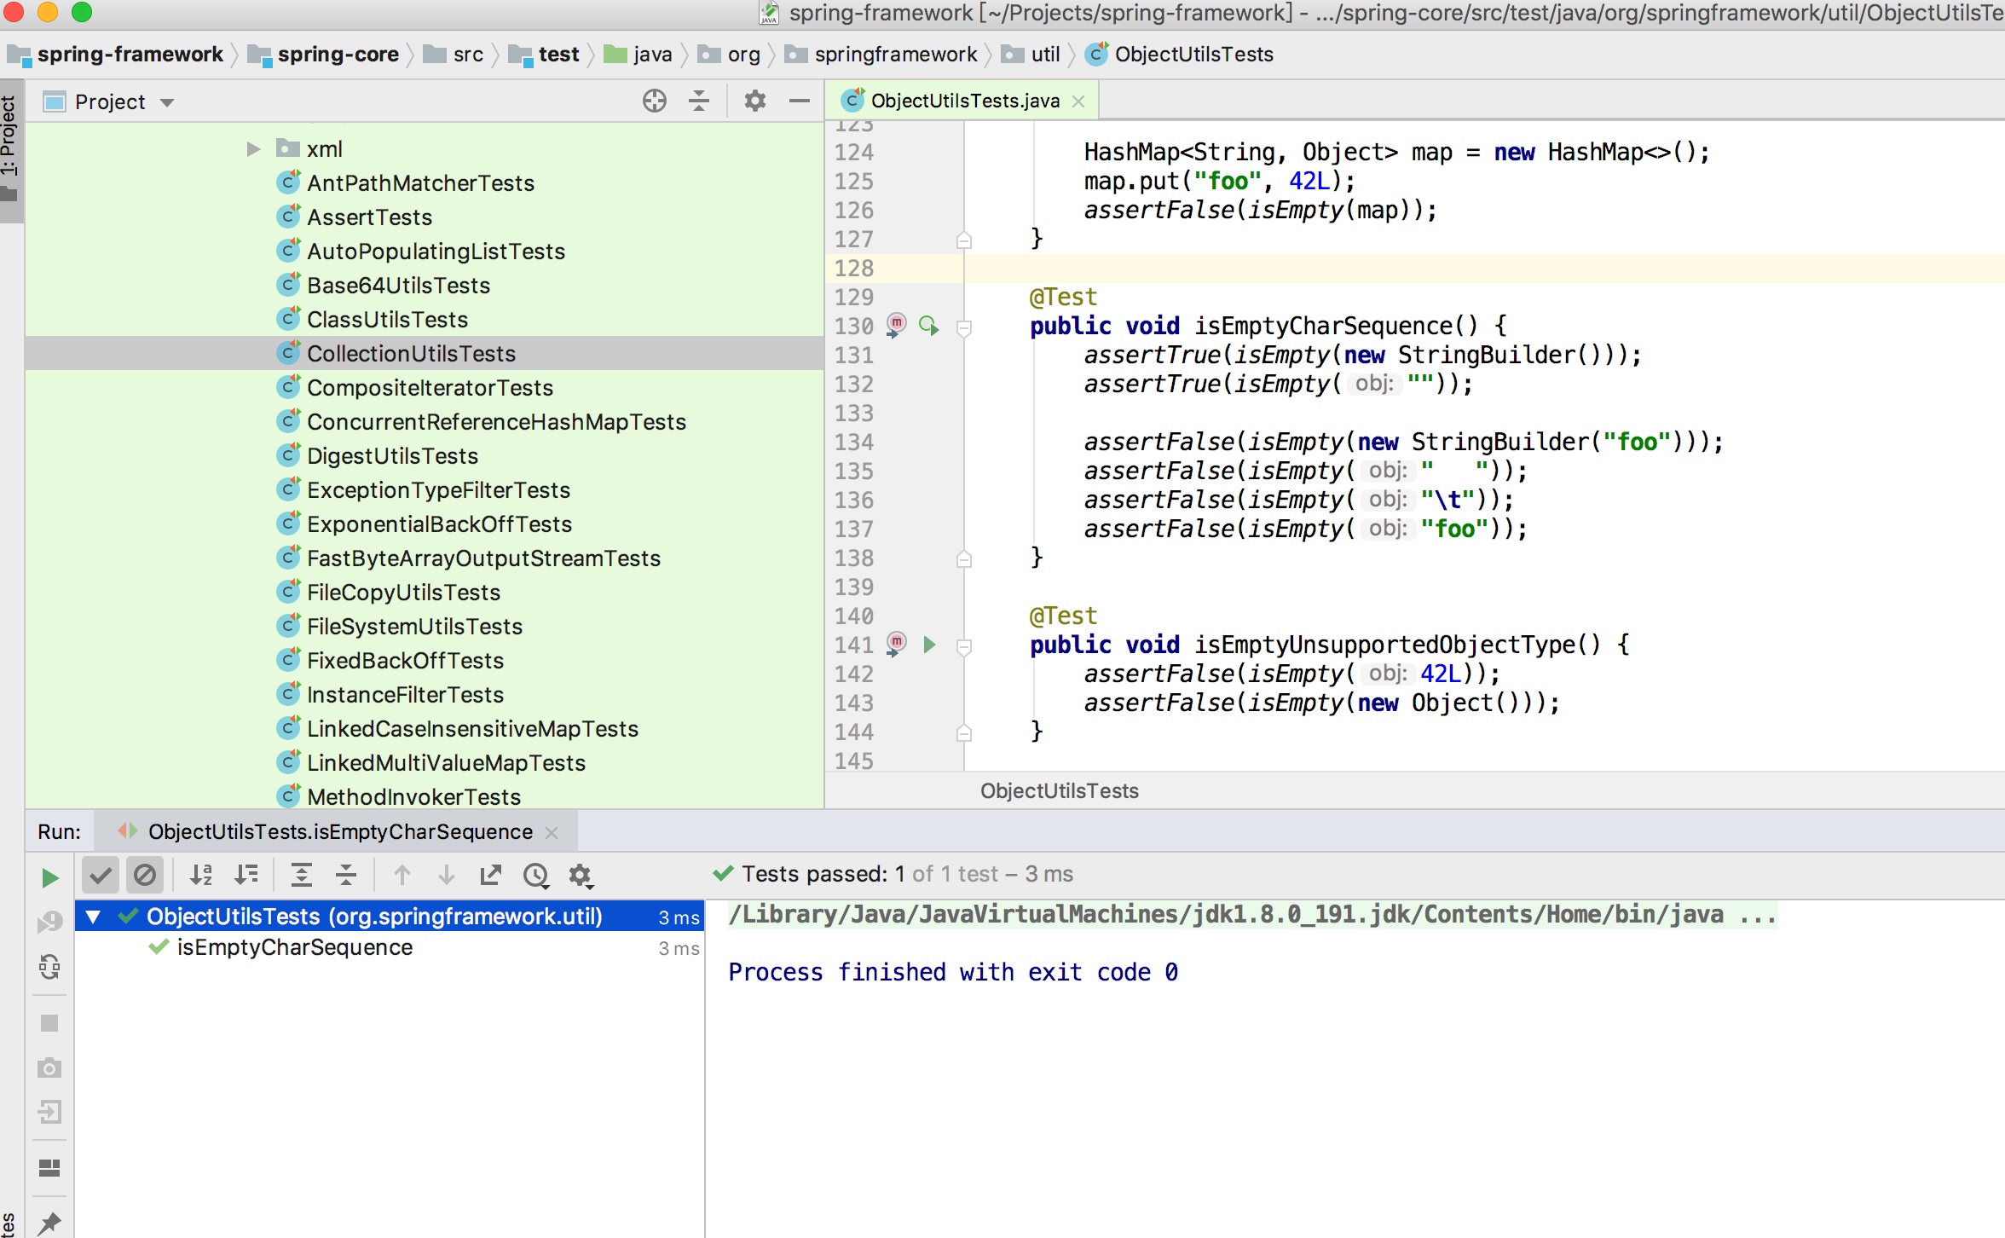2005x1238 pixels.
Task: Click Base64UtilsTests in project tree
Action: point(398,286)
